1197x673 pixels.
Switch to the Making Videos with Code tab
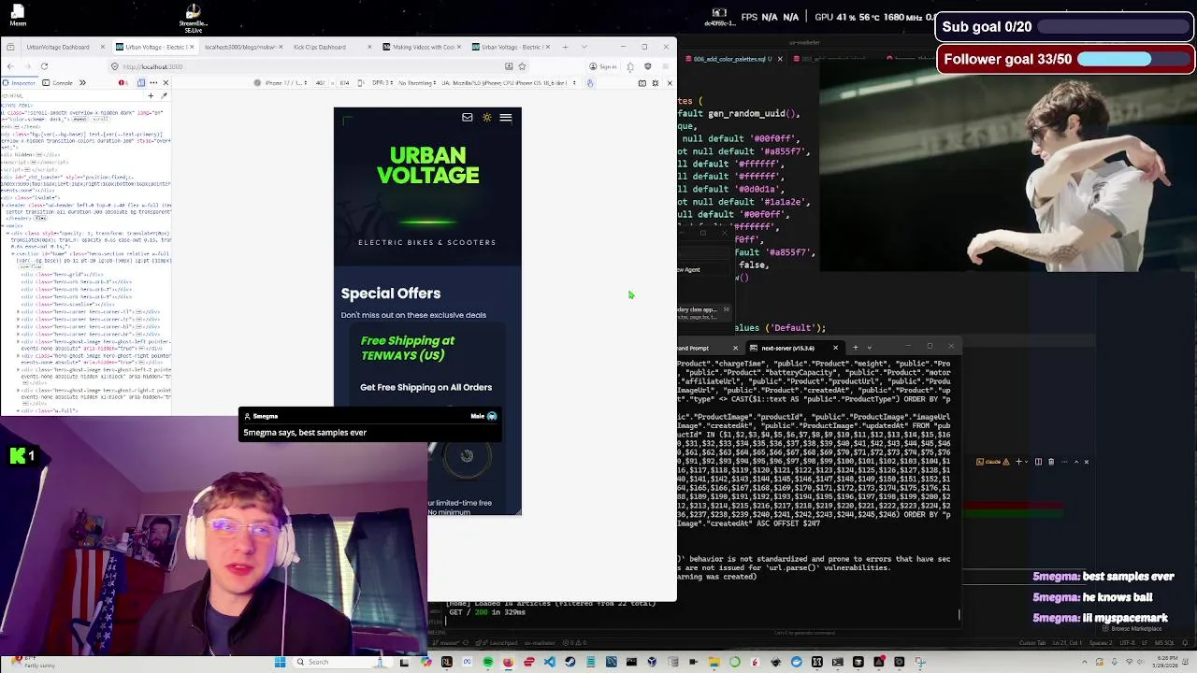(x=423, y=47)
